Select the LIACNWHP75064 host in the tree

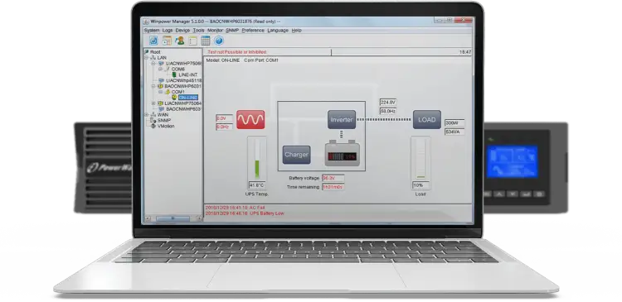pos(183,103)
